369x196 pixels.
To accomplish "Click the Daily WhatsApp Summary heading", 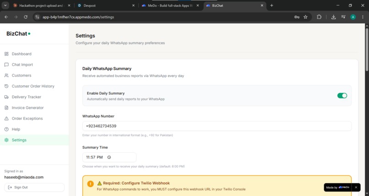I will coord(107,69).
